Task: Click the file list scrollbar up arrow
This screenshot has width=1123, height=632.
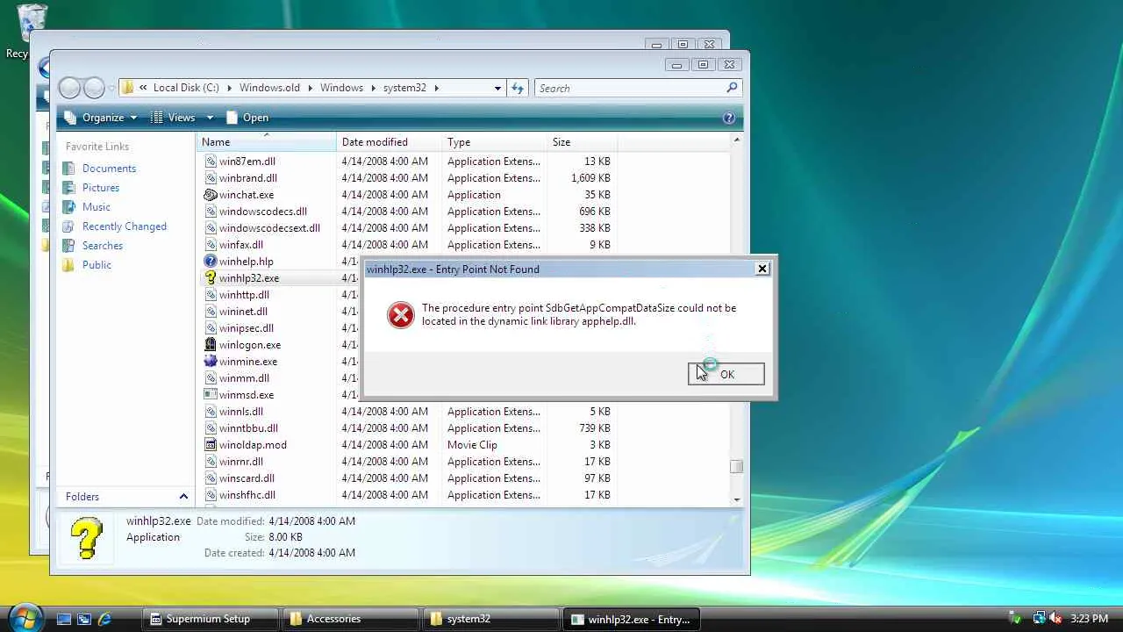Action: pyautogui.click(x=737, y=140)
